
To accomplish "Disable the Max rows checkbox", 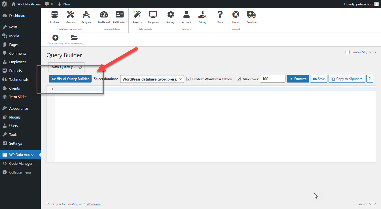I will 239,79.
